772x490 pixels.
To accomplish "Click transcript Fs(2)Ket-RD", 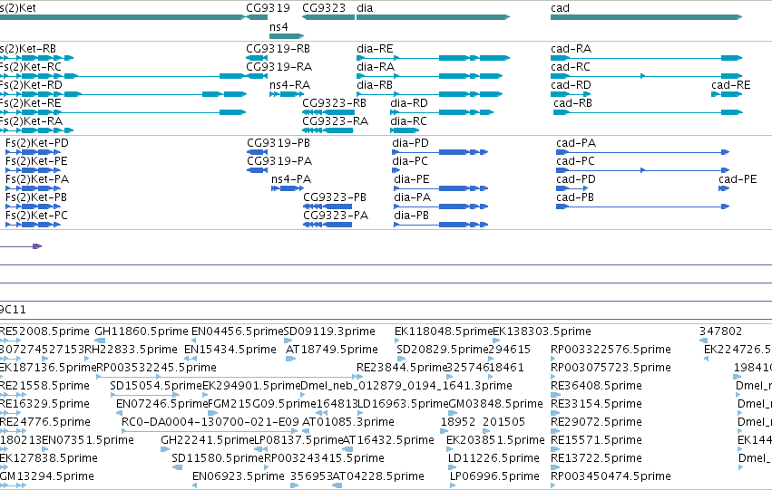I will click(x=123, y=94).
